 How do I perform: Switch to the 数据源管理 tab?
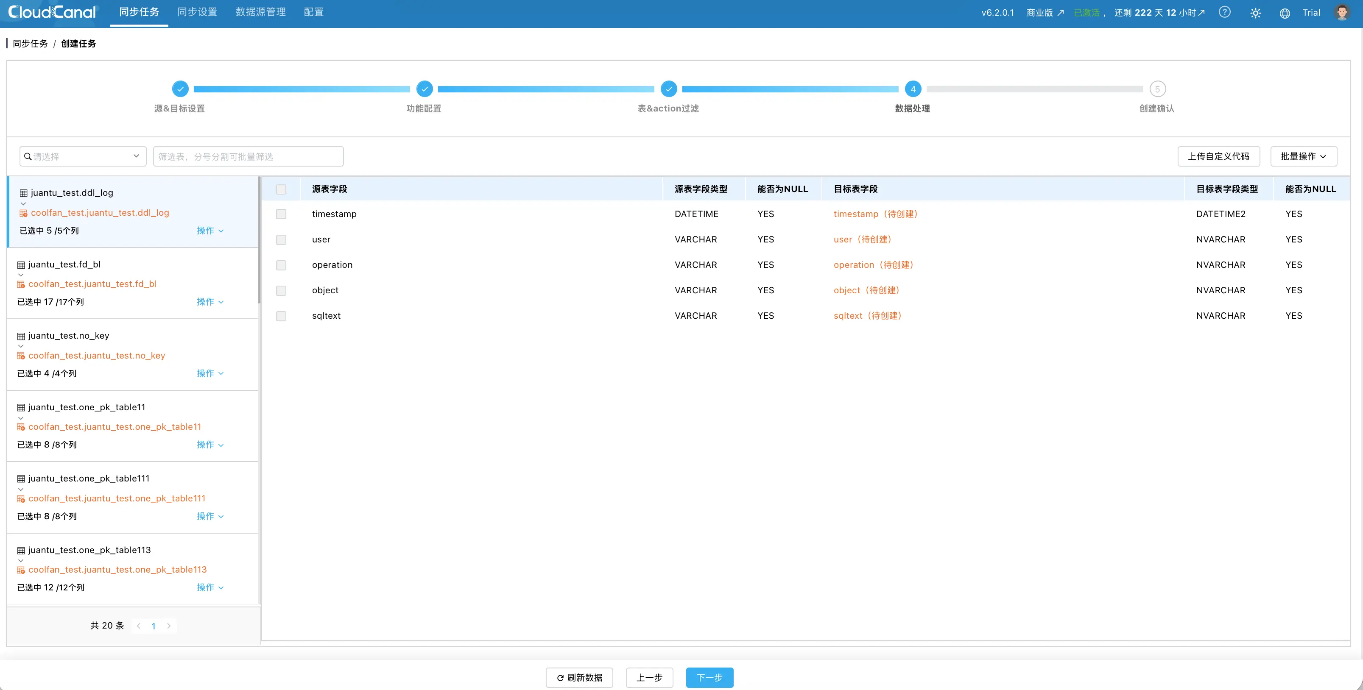pyautogui.click(x=261, y=12)
